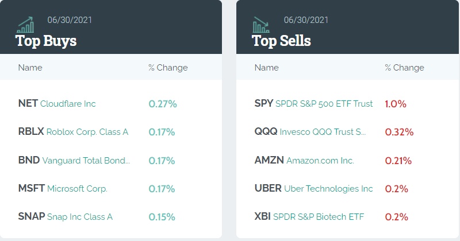
Task: Open UBER Uber Technologies Inc link
Action: pos(313,188)
